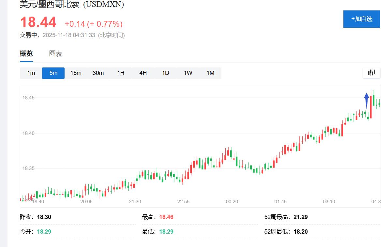
Task: Click the blue up arrow marker on chart
Action: click(367, 100)
